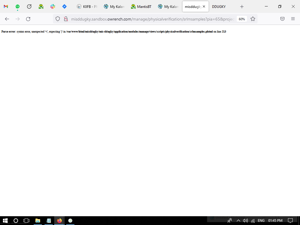Switch to the MantisBT tab
This screenshot has width=300, height=225.
(141, 6)
